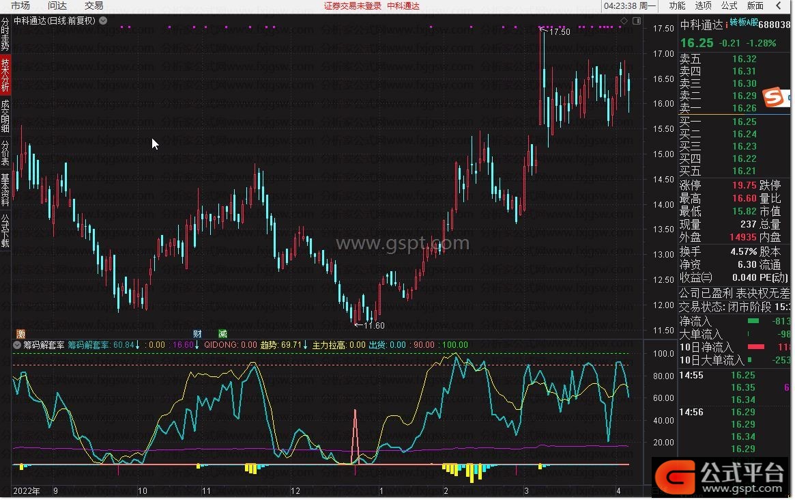Click the 最低 value 15.82
The width and height of the screenshot is (795, 500).
pyautogui.click(x=744, y=211)
